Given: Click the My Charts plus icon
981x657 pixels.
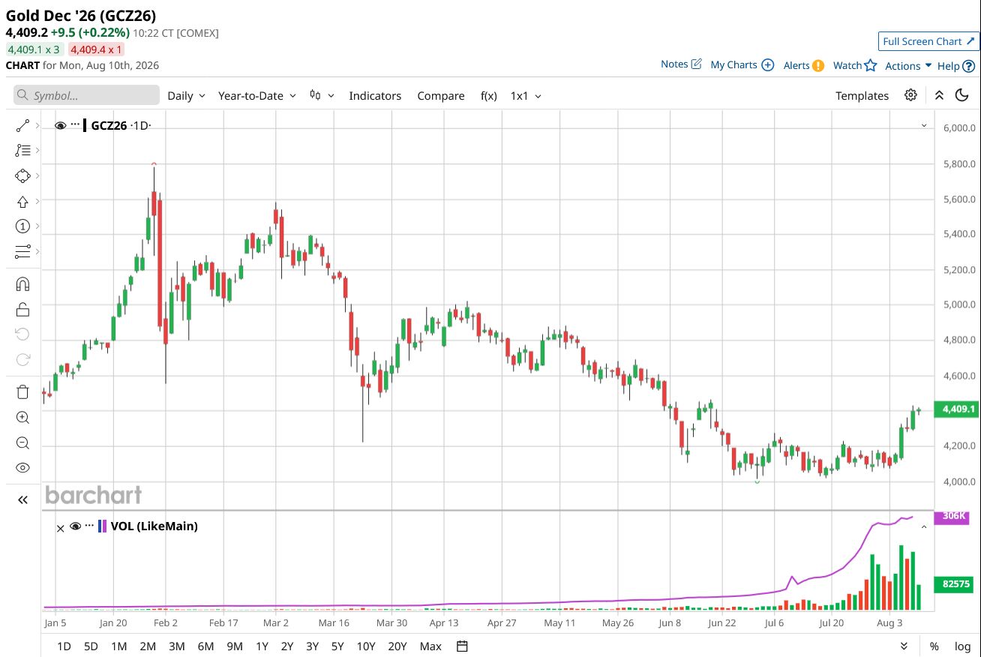Looking at the screenshot, I should pyautogui.click(x=767, y=65).
